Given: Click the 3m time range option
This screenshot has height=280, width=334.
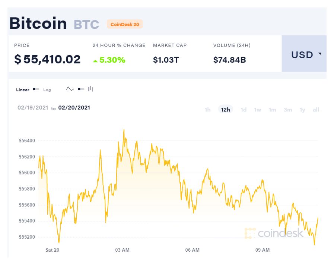Looking at the screenshot, I should pyautogui.click(x=288, y=110).
